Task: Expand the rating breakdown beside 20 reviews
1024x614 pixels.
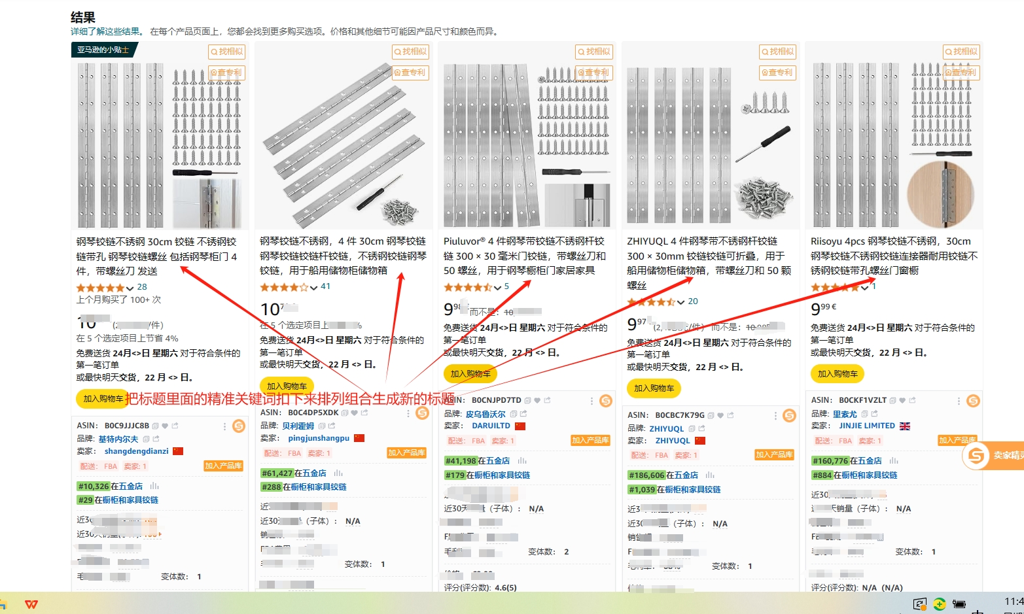Action: (681, 302)
